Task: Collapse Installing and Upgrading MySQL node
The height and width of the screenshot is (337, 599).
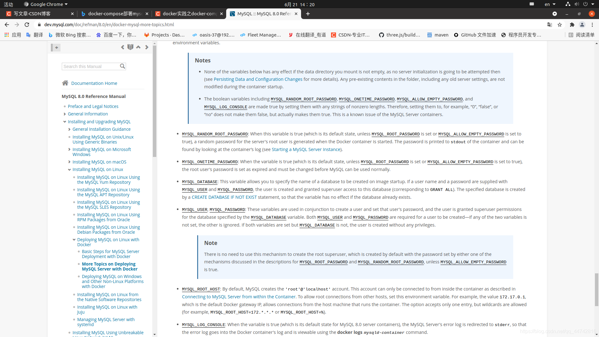Action: point(65,122)
